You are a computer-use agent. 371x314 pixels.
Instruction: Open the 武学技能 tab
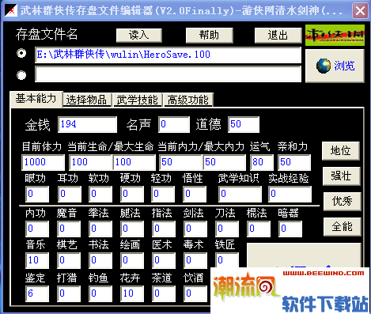(x=137, y=100)
